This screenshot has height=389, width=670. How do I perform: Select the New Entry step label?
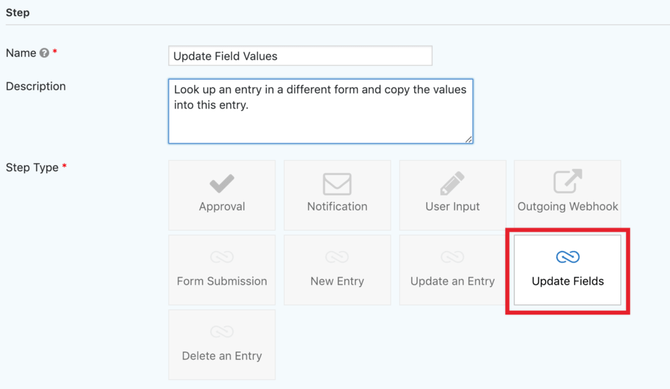(x=337, y=281)
